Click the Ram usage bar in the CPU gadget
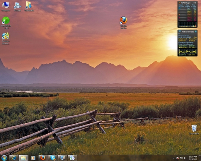This screenshot has width=201, height=161. pos(183,8)
